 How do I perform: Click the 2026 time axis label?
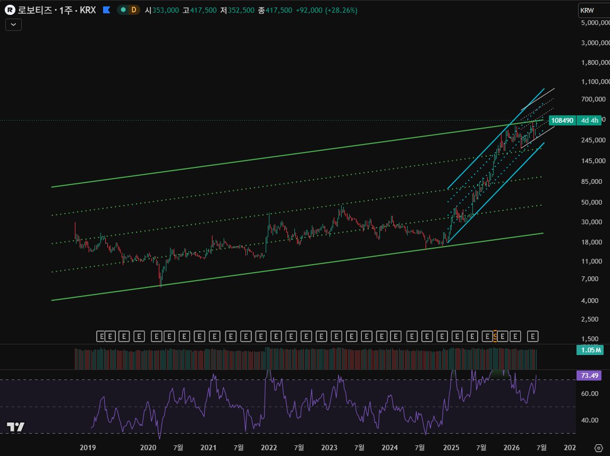pos(511,447)
